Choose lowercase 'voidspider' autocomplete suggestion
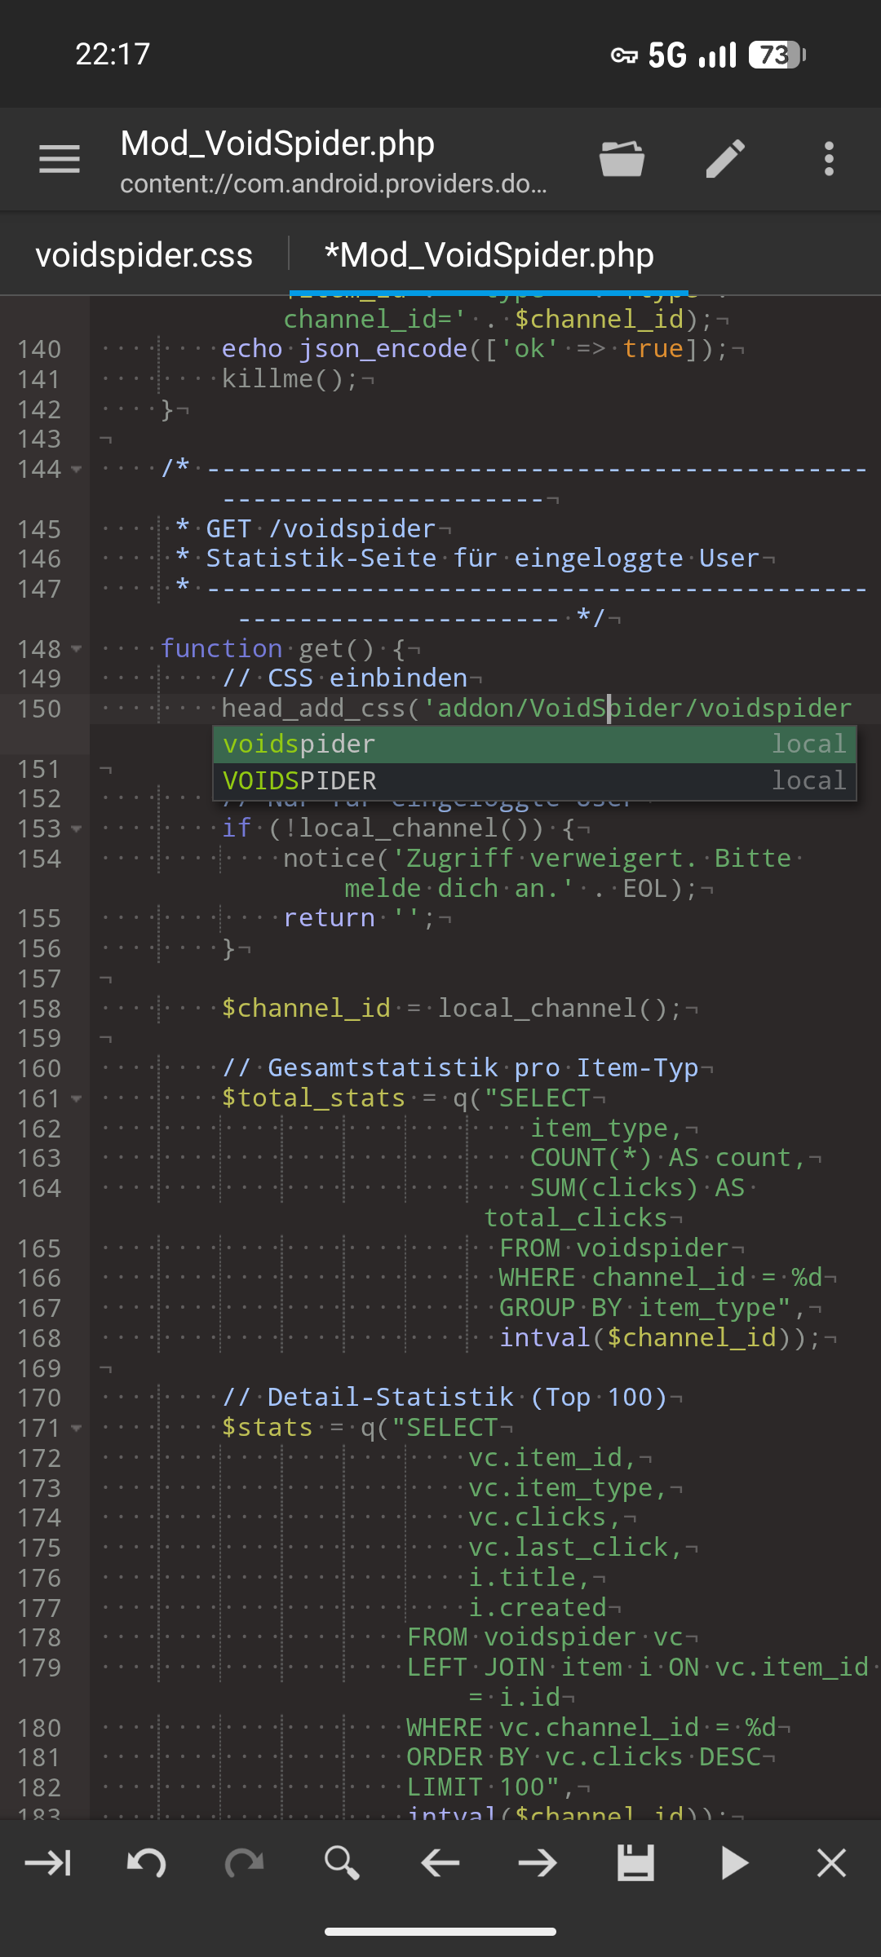 (x=534, y=744)
